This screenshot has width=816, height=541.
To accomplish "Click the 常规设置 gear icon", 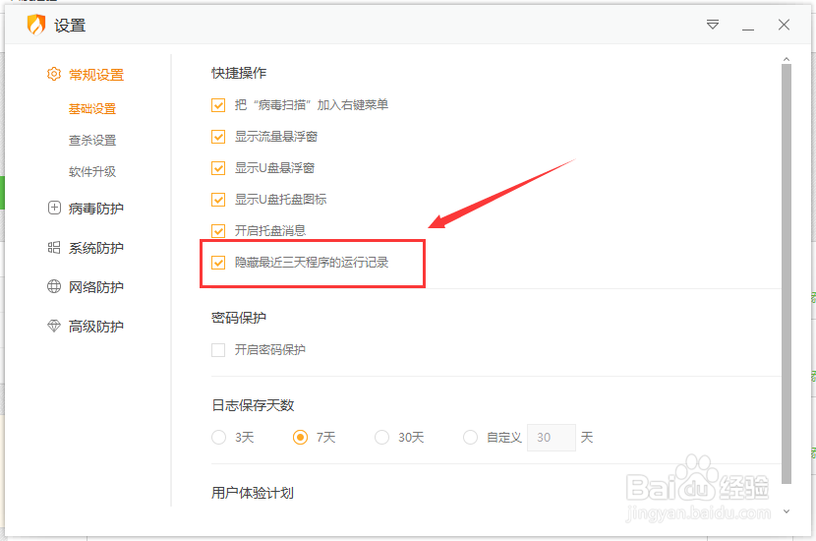I will pos(54,74).
